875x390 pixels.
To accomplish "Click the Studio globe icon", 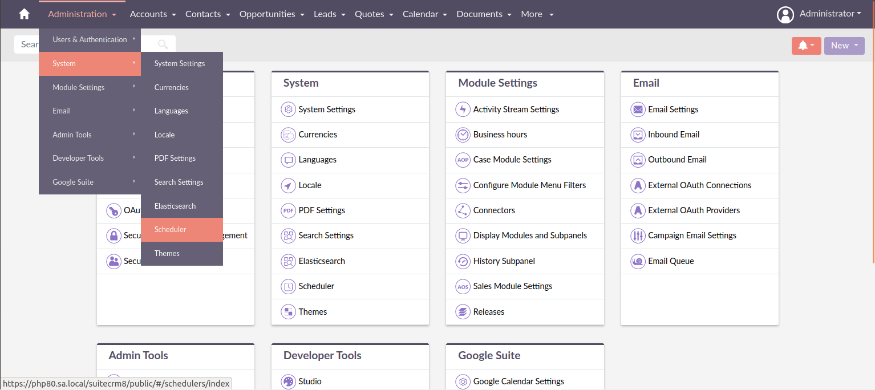I will [289, 381].
